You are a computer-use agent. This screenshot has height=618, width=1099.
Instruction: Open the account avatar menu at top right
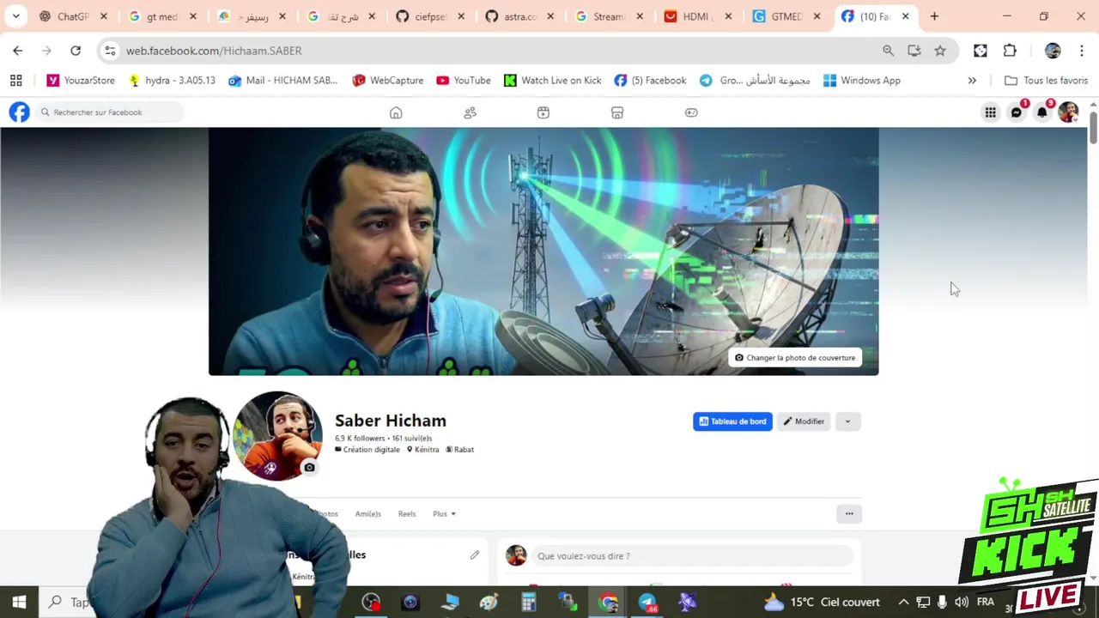point(1068,112)
